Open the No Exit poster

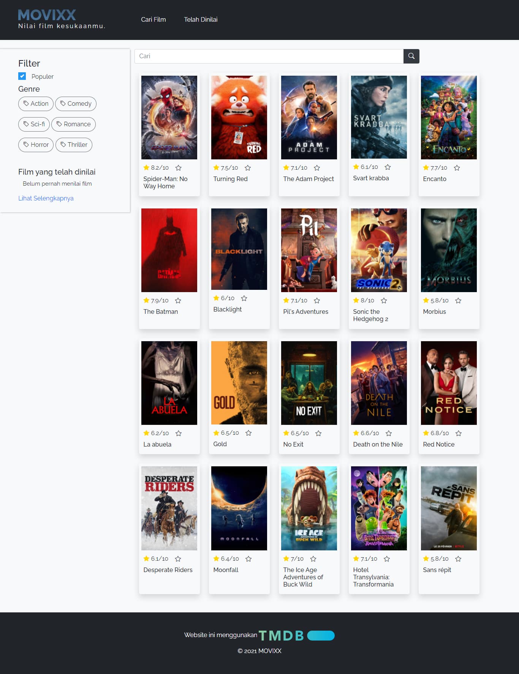coord(309,383)
